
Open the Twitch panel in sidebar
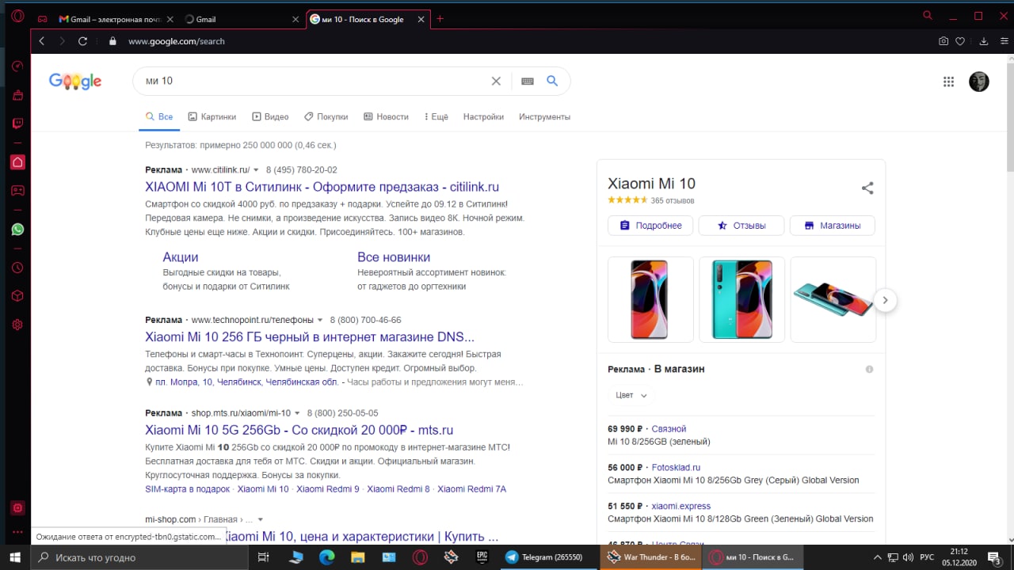coord(17,123)
